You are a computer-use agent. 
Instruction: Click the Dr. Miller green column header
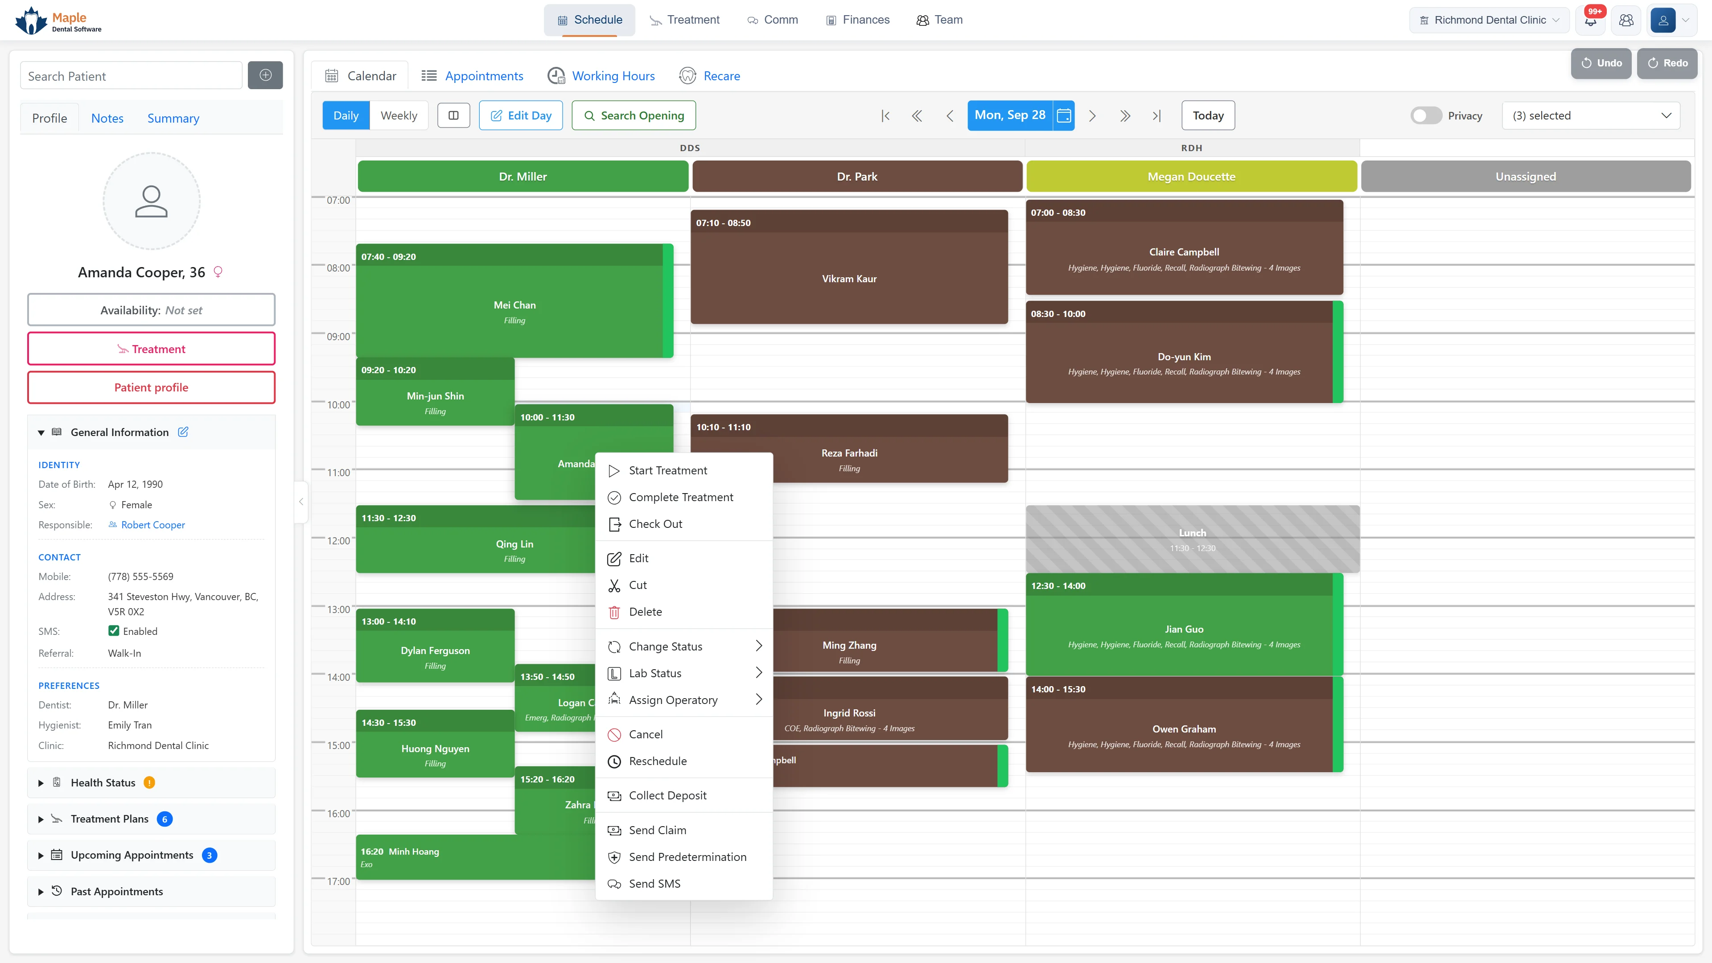click(x=523, y=176)
